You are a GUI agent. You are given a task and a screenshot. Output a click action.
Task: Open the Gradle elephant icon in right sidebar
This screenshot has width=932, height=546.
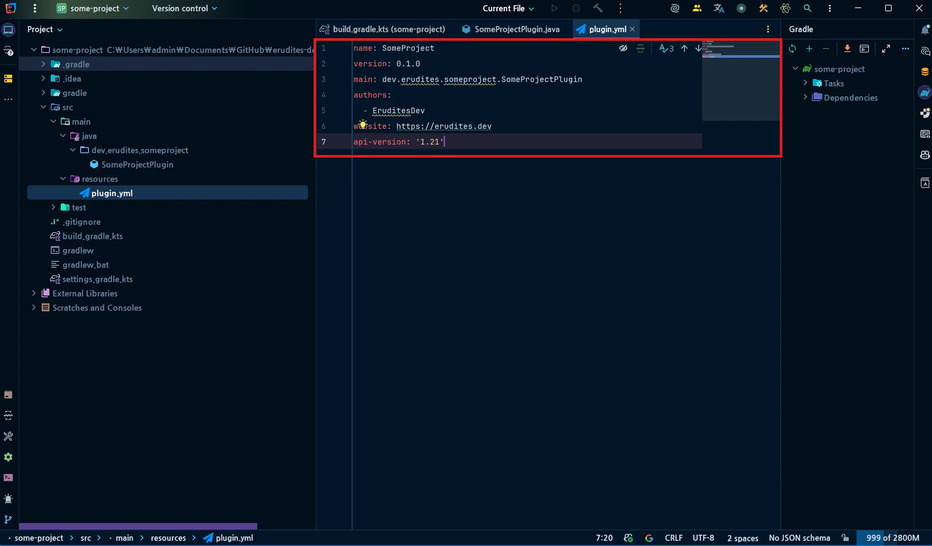pyautogui.click(x=925, y=92)
